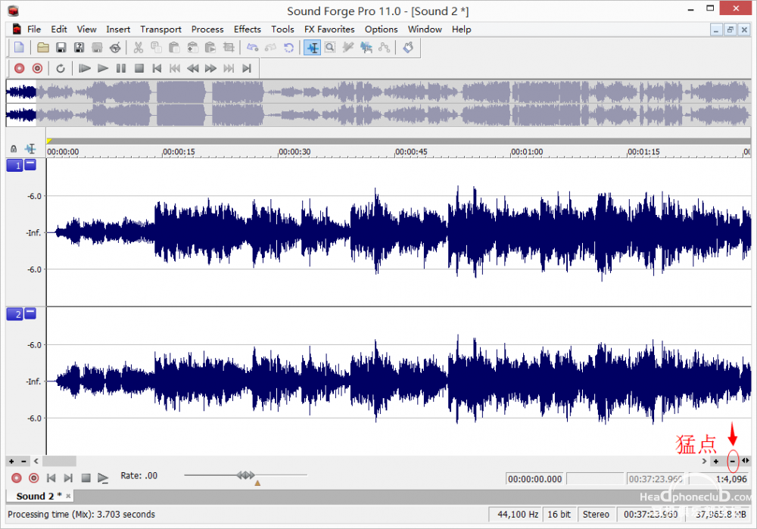757x529 pixels.
Task: Click the Event tool icon
Action: [x=366, y=48]
